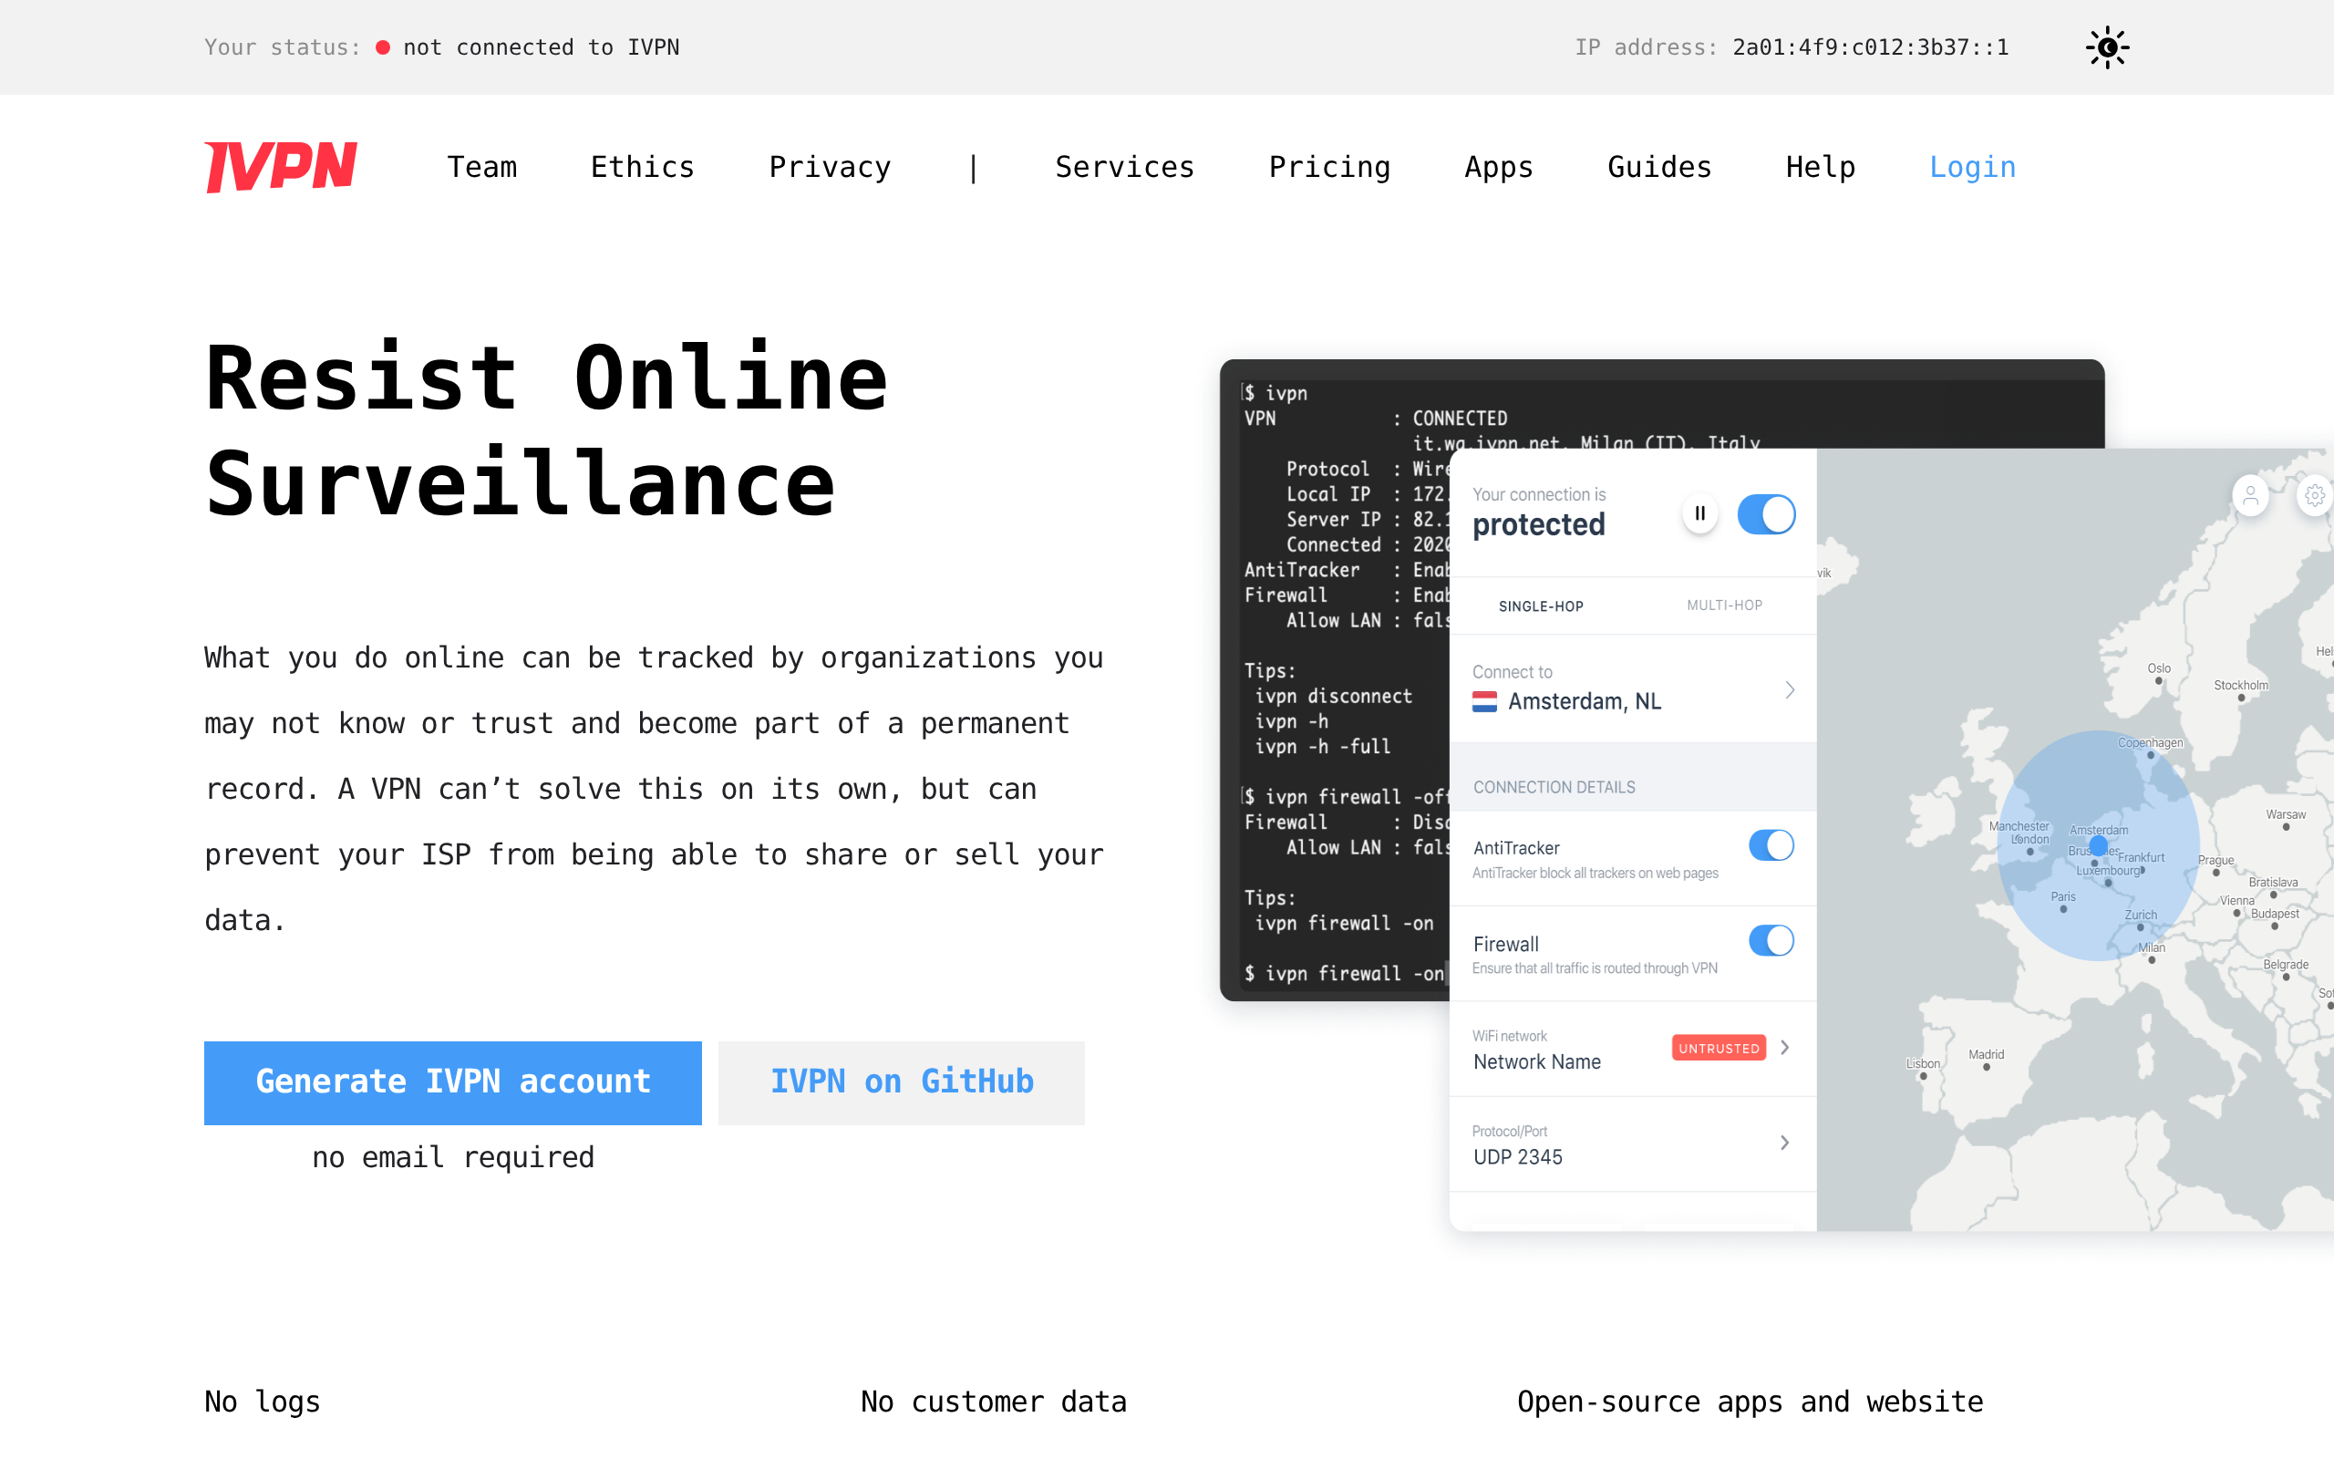The image size is (2334, 1459).
Task: Click the pause button in app preview
Action: tap(1699, 513)
